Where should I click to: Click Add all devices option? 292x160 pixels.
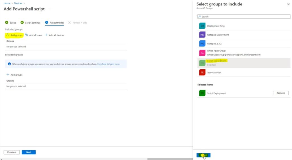pos(54,35)
